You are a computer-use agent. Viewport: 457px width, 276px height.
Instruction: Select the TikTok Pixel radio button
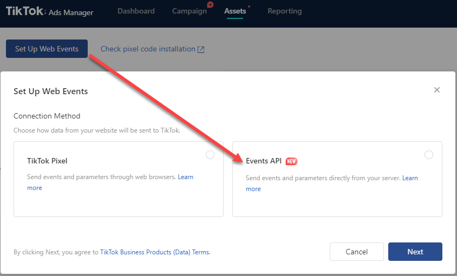coord(210,155)
